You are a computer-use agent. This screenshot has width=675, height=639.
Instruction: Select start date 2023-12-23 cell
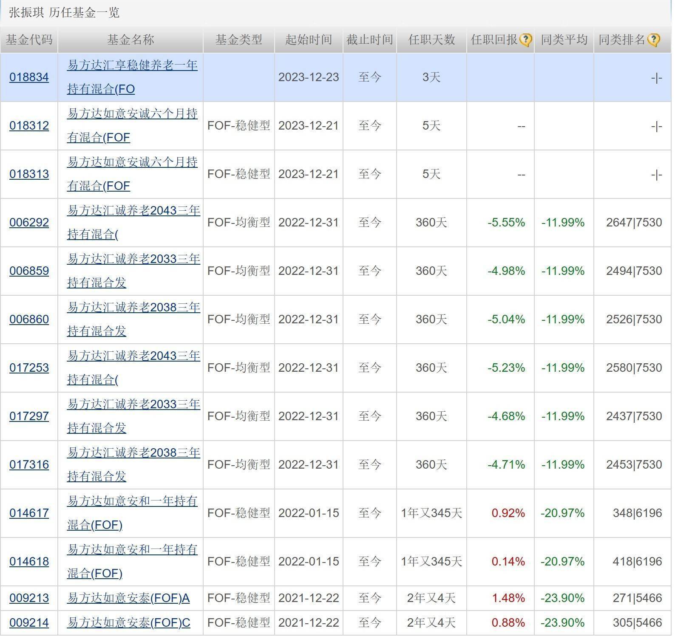tap(309, 77)
